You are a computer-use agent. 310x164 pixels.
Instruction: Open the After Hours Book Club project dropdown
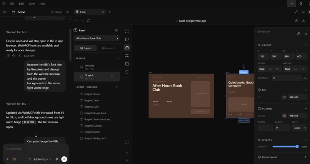click(97, 38)
